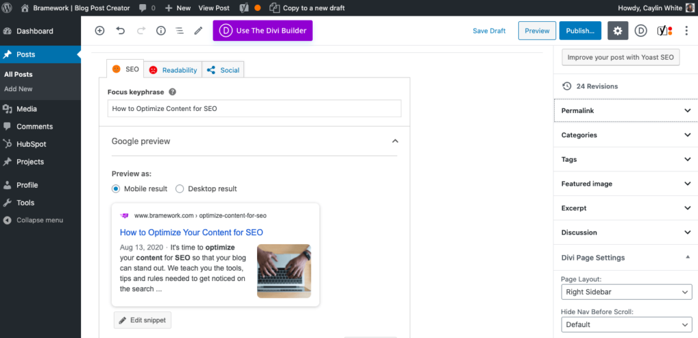Click the Focus keyphrase help icon
Screen dimensions: 698x338
[x=172, y=92]
